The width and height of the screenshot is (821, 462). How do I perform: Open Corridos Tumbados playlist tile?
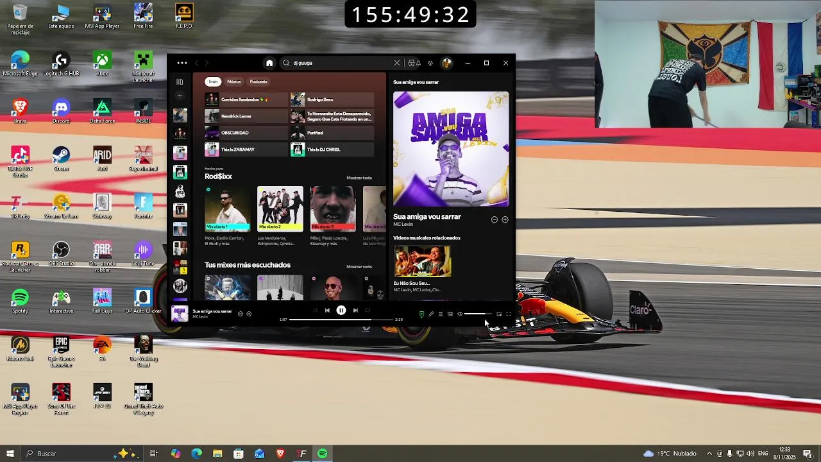coord(246,99)
